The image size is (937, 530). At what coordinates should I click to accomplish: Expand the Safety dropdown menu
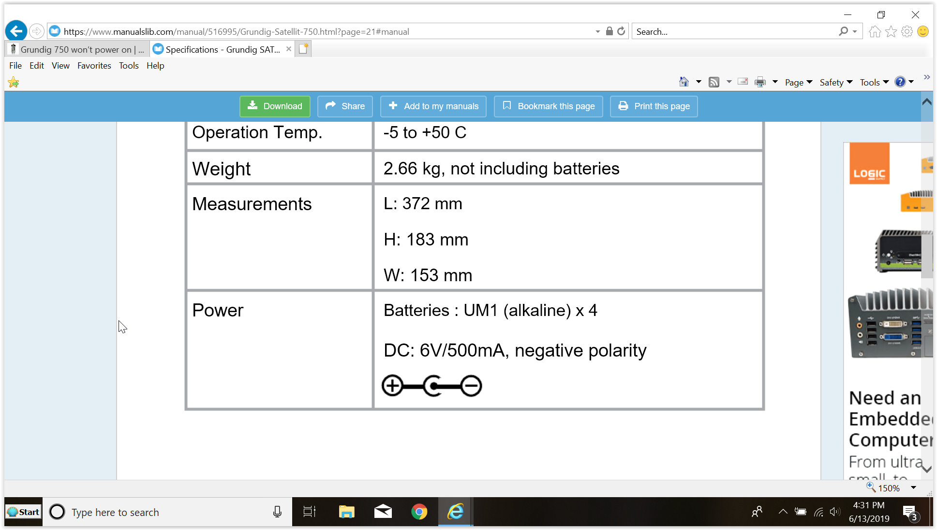(835, 83)
